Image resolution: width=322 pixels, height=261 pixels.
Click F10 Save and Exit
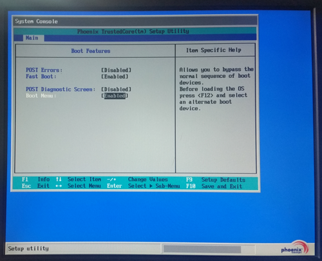(x=214, y=186)
